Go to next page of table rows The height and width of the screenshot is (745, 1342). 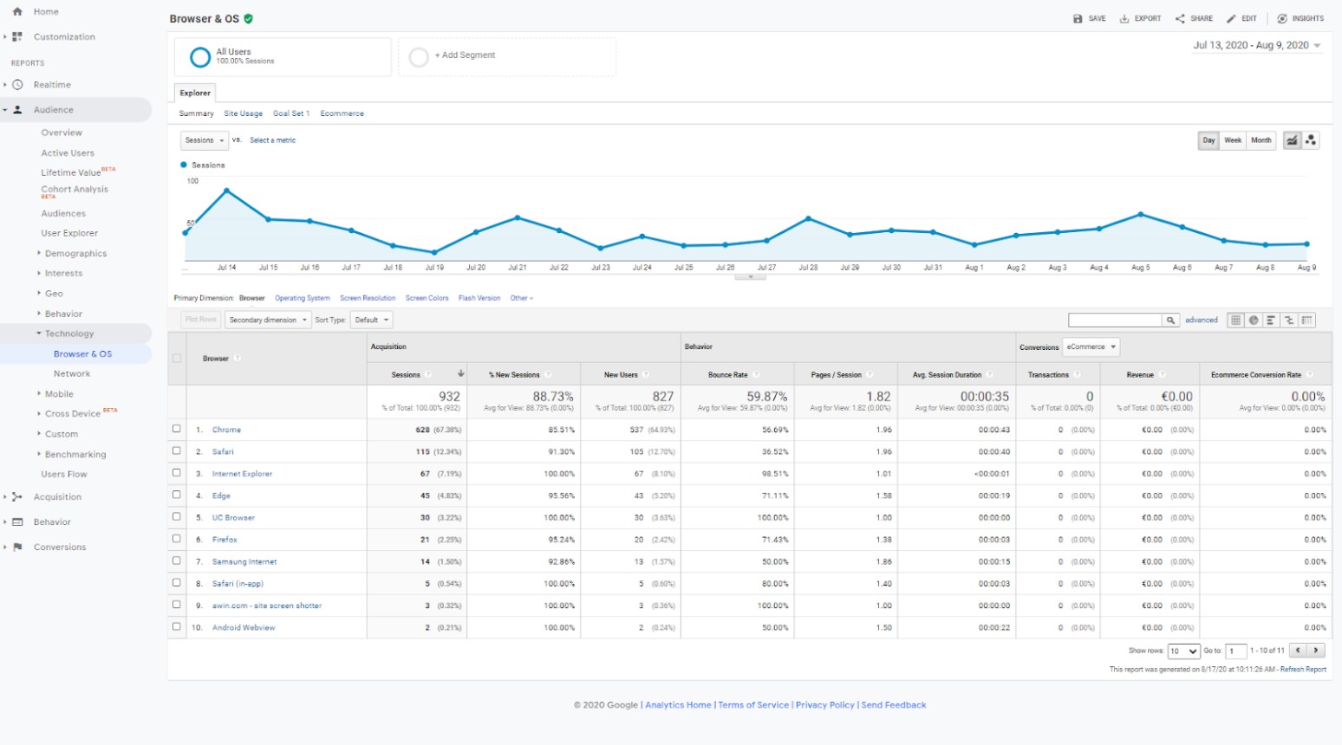click(1316, 651)
